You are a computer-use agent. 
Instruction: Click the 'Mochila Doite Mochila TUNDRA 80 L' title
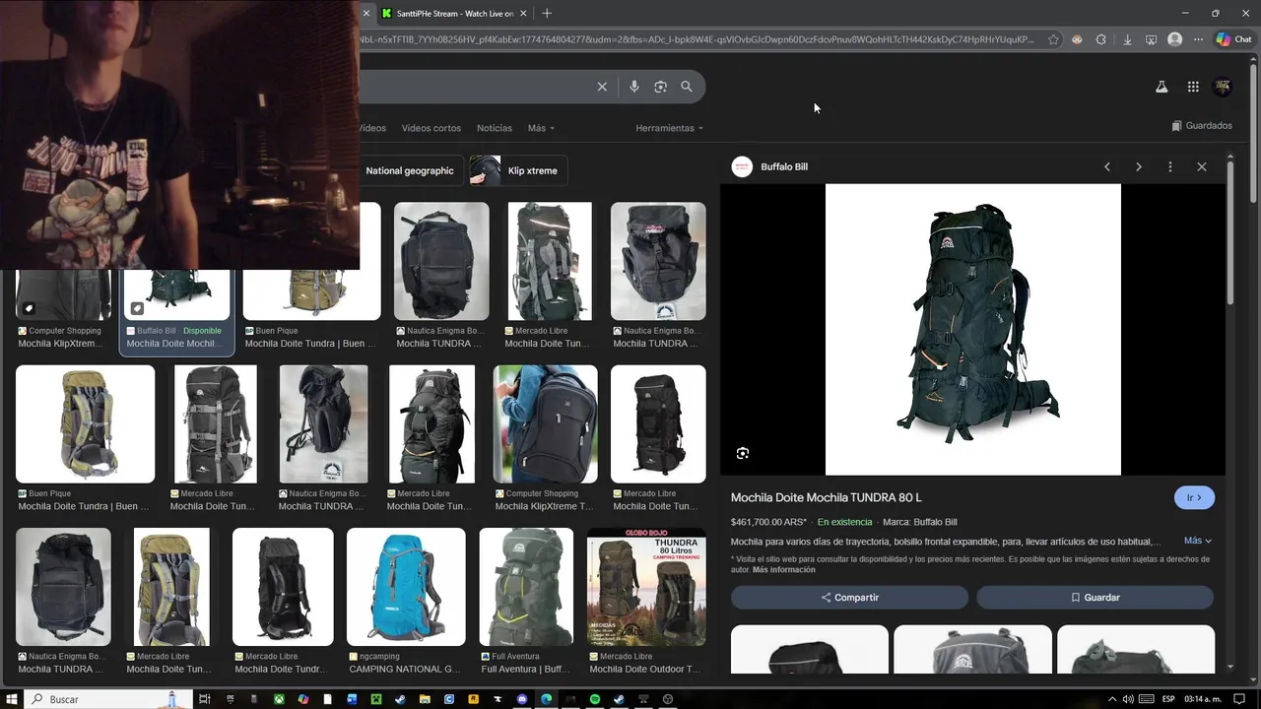point(827,497)
